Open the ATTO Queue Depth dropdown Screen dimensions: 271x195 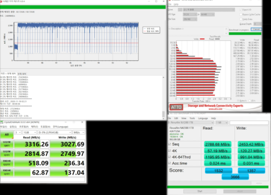257,24
